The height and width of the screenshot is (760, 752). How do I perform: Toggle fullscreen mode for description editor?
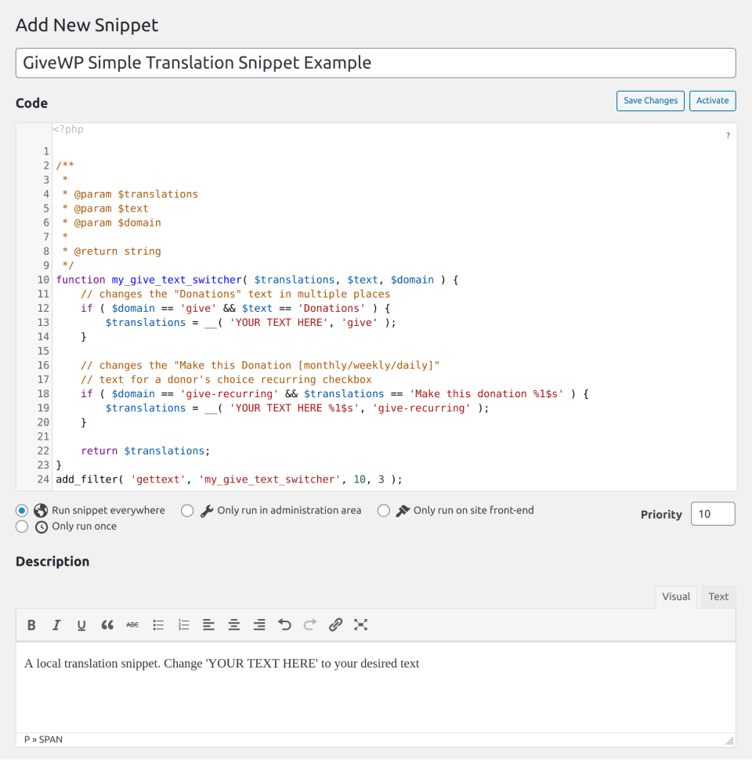click(x=360, y=624)
